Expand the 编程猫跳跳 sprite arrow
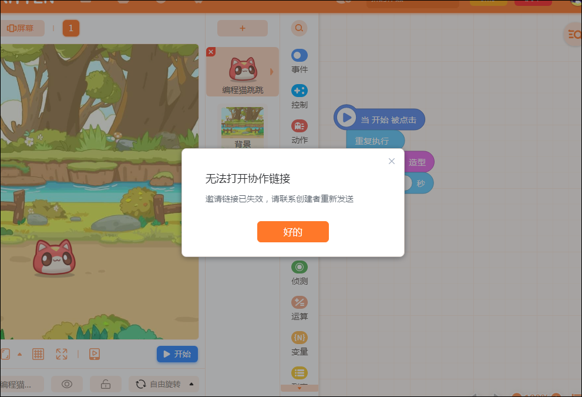The height and width of the screenshot is (397, 582). [x=272, y=72]
